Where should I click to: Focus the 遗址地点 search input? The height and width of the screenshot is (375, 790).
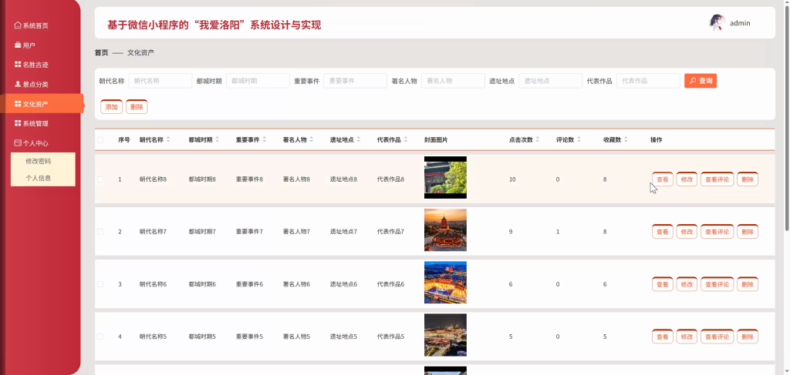tap(551, 80)
